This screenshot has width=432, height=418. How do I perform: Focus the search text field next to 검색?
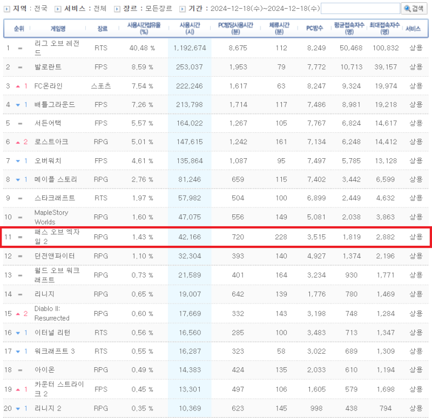point(360,9)
